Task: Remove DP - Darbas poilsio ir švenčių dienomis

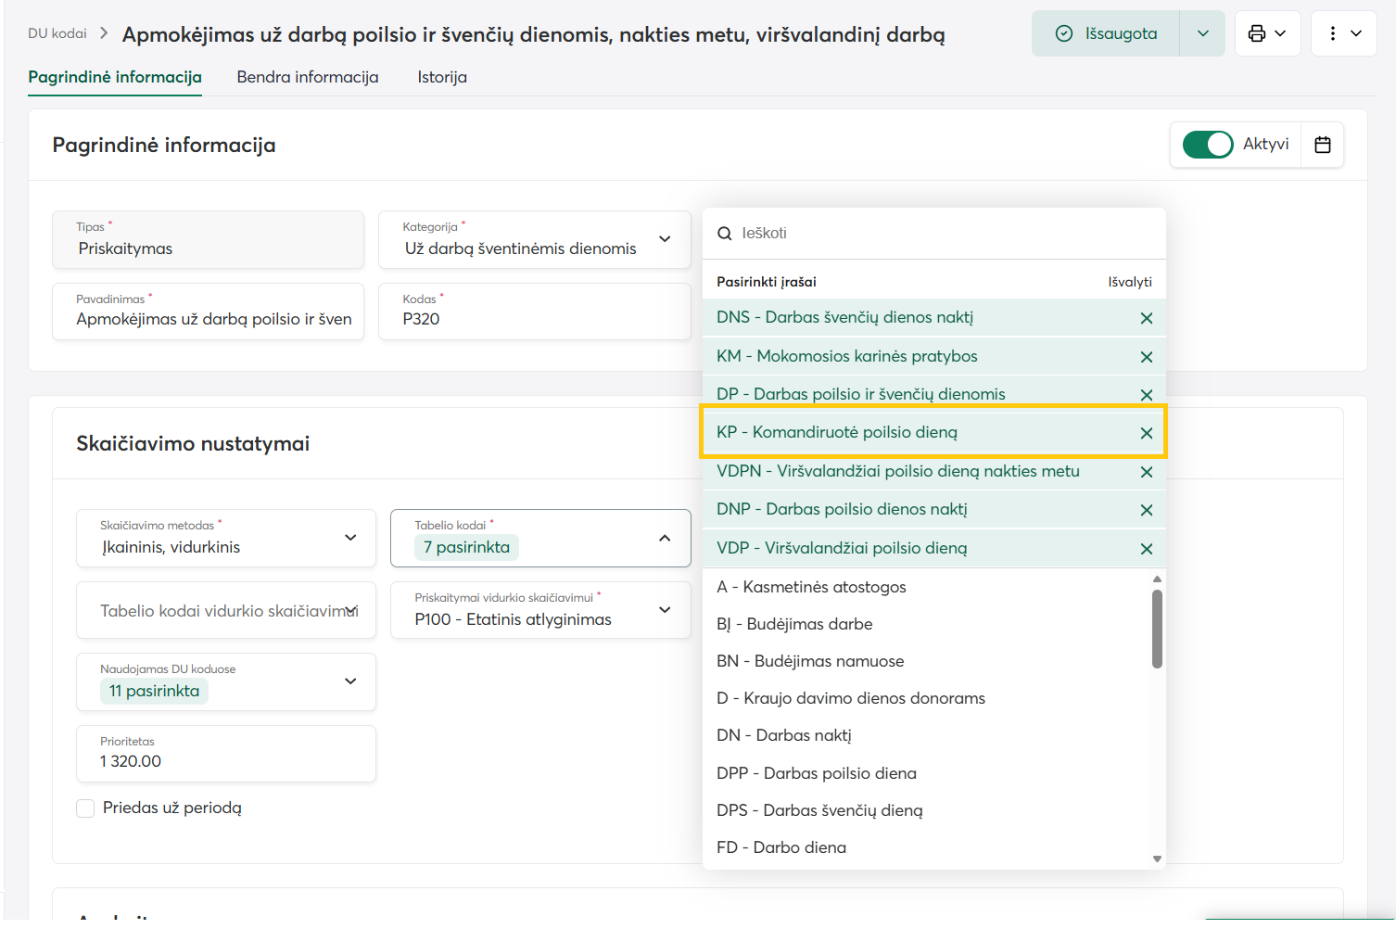Action: pyautogui.click(x=1147, y=395)
